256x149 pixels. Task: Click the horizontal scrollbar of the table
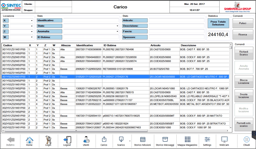[76, 131]
